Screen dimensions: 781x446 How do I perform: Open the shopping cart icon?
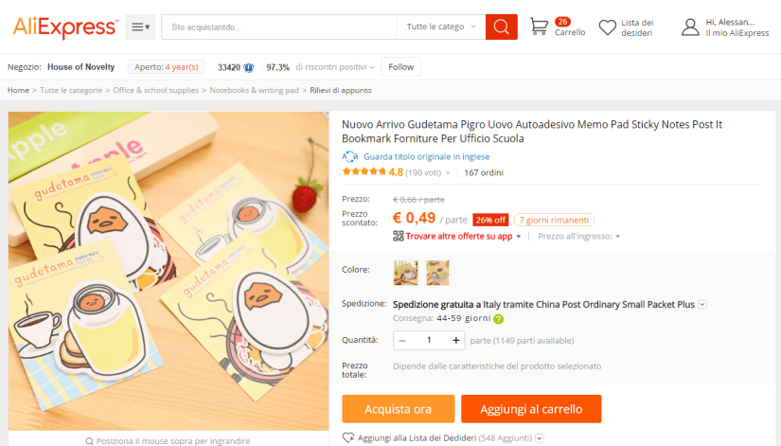coord(539,27)
